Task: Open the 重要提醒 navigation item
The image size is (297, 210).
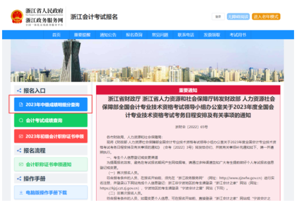Action: click(x=82, y=35)
